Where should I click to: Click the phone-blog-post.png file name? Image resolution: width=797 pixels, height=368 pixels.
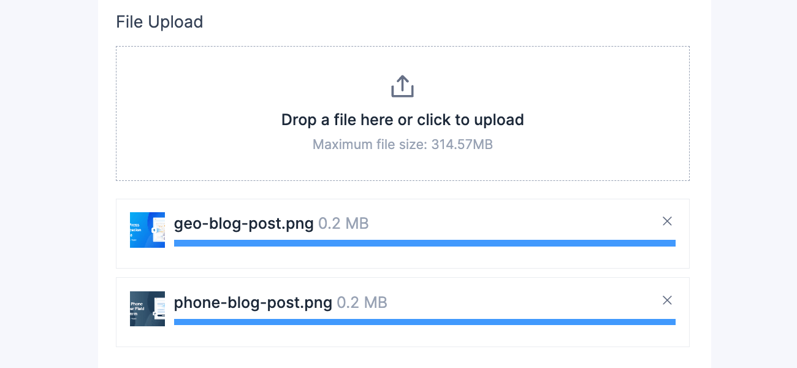(x=253, y=302)
